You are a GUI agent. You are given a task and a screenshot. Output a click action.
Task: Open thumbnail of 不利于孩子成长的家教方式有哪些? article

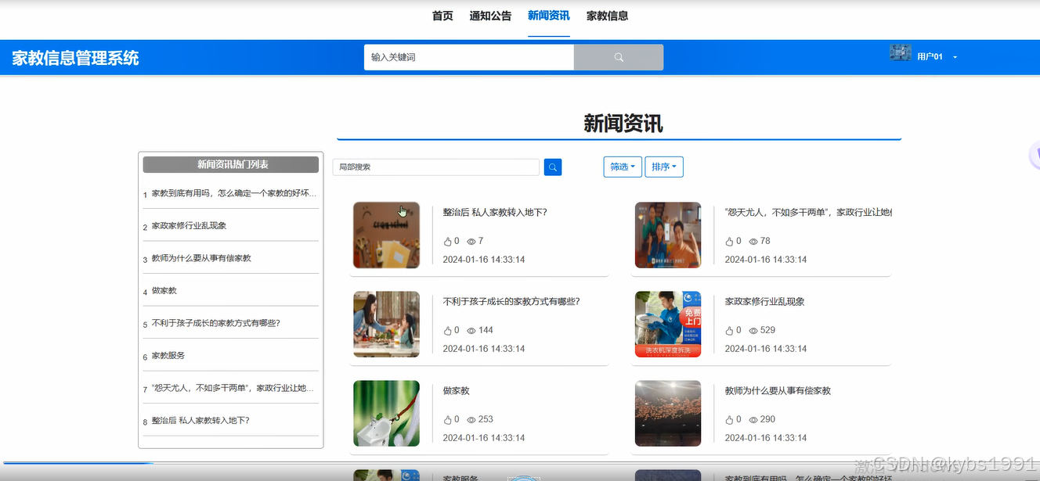pyautogui.click(x=386, y=325)
